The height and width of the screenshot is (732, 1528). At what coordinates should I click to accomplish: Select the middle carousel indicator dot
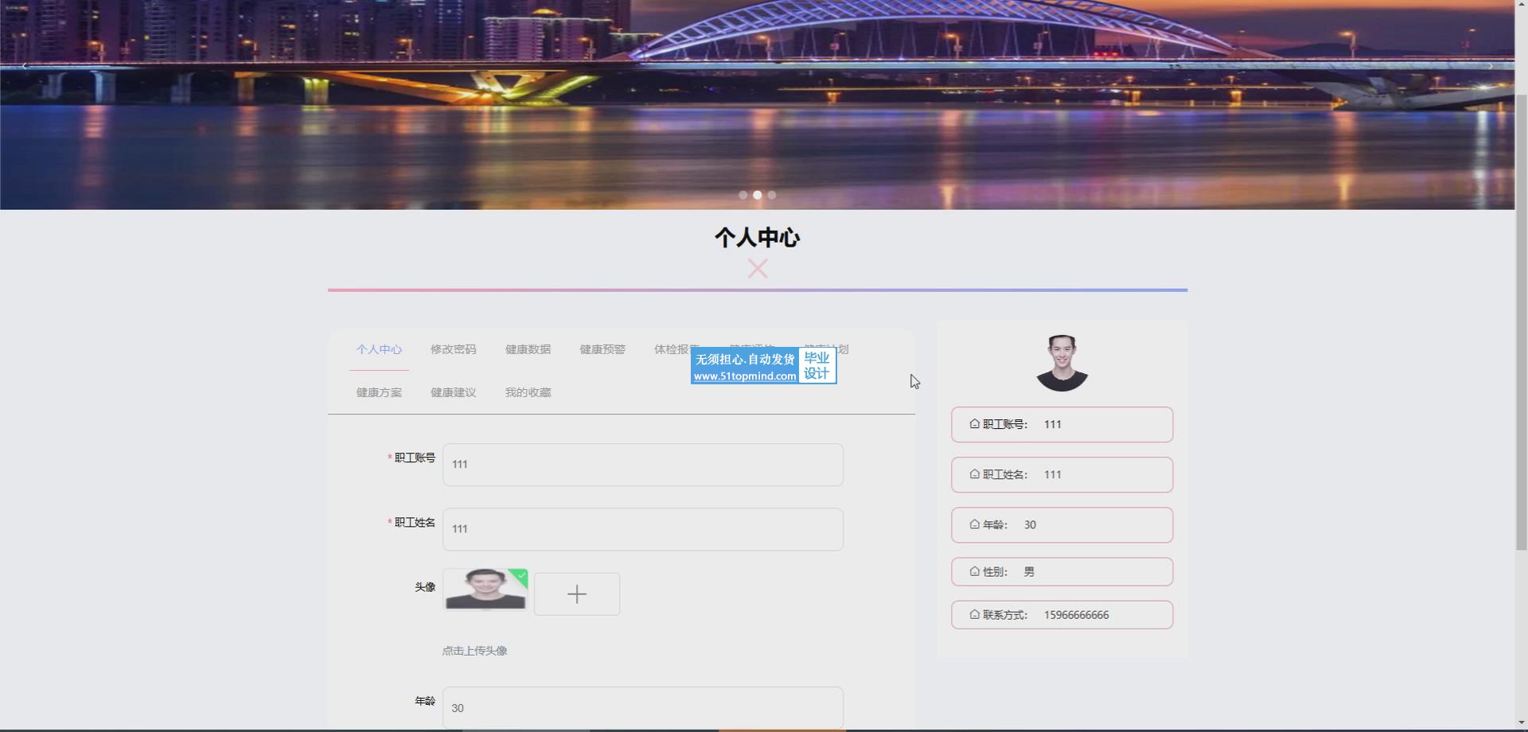pyautogui.click(x=757, y=195)
